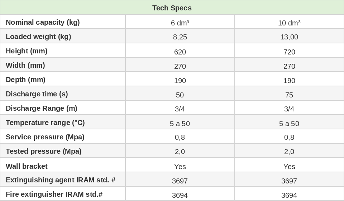Click the 75 discharge time value
This screenshot has width=344, height=201.
coord(289,95)
